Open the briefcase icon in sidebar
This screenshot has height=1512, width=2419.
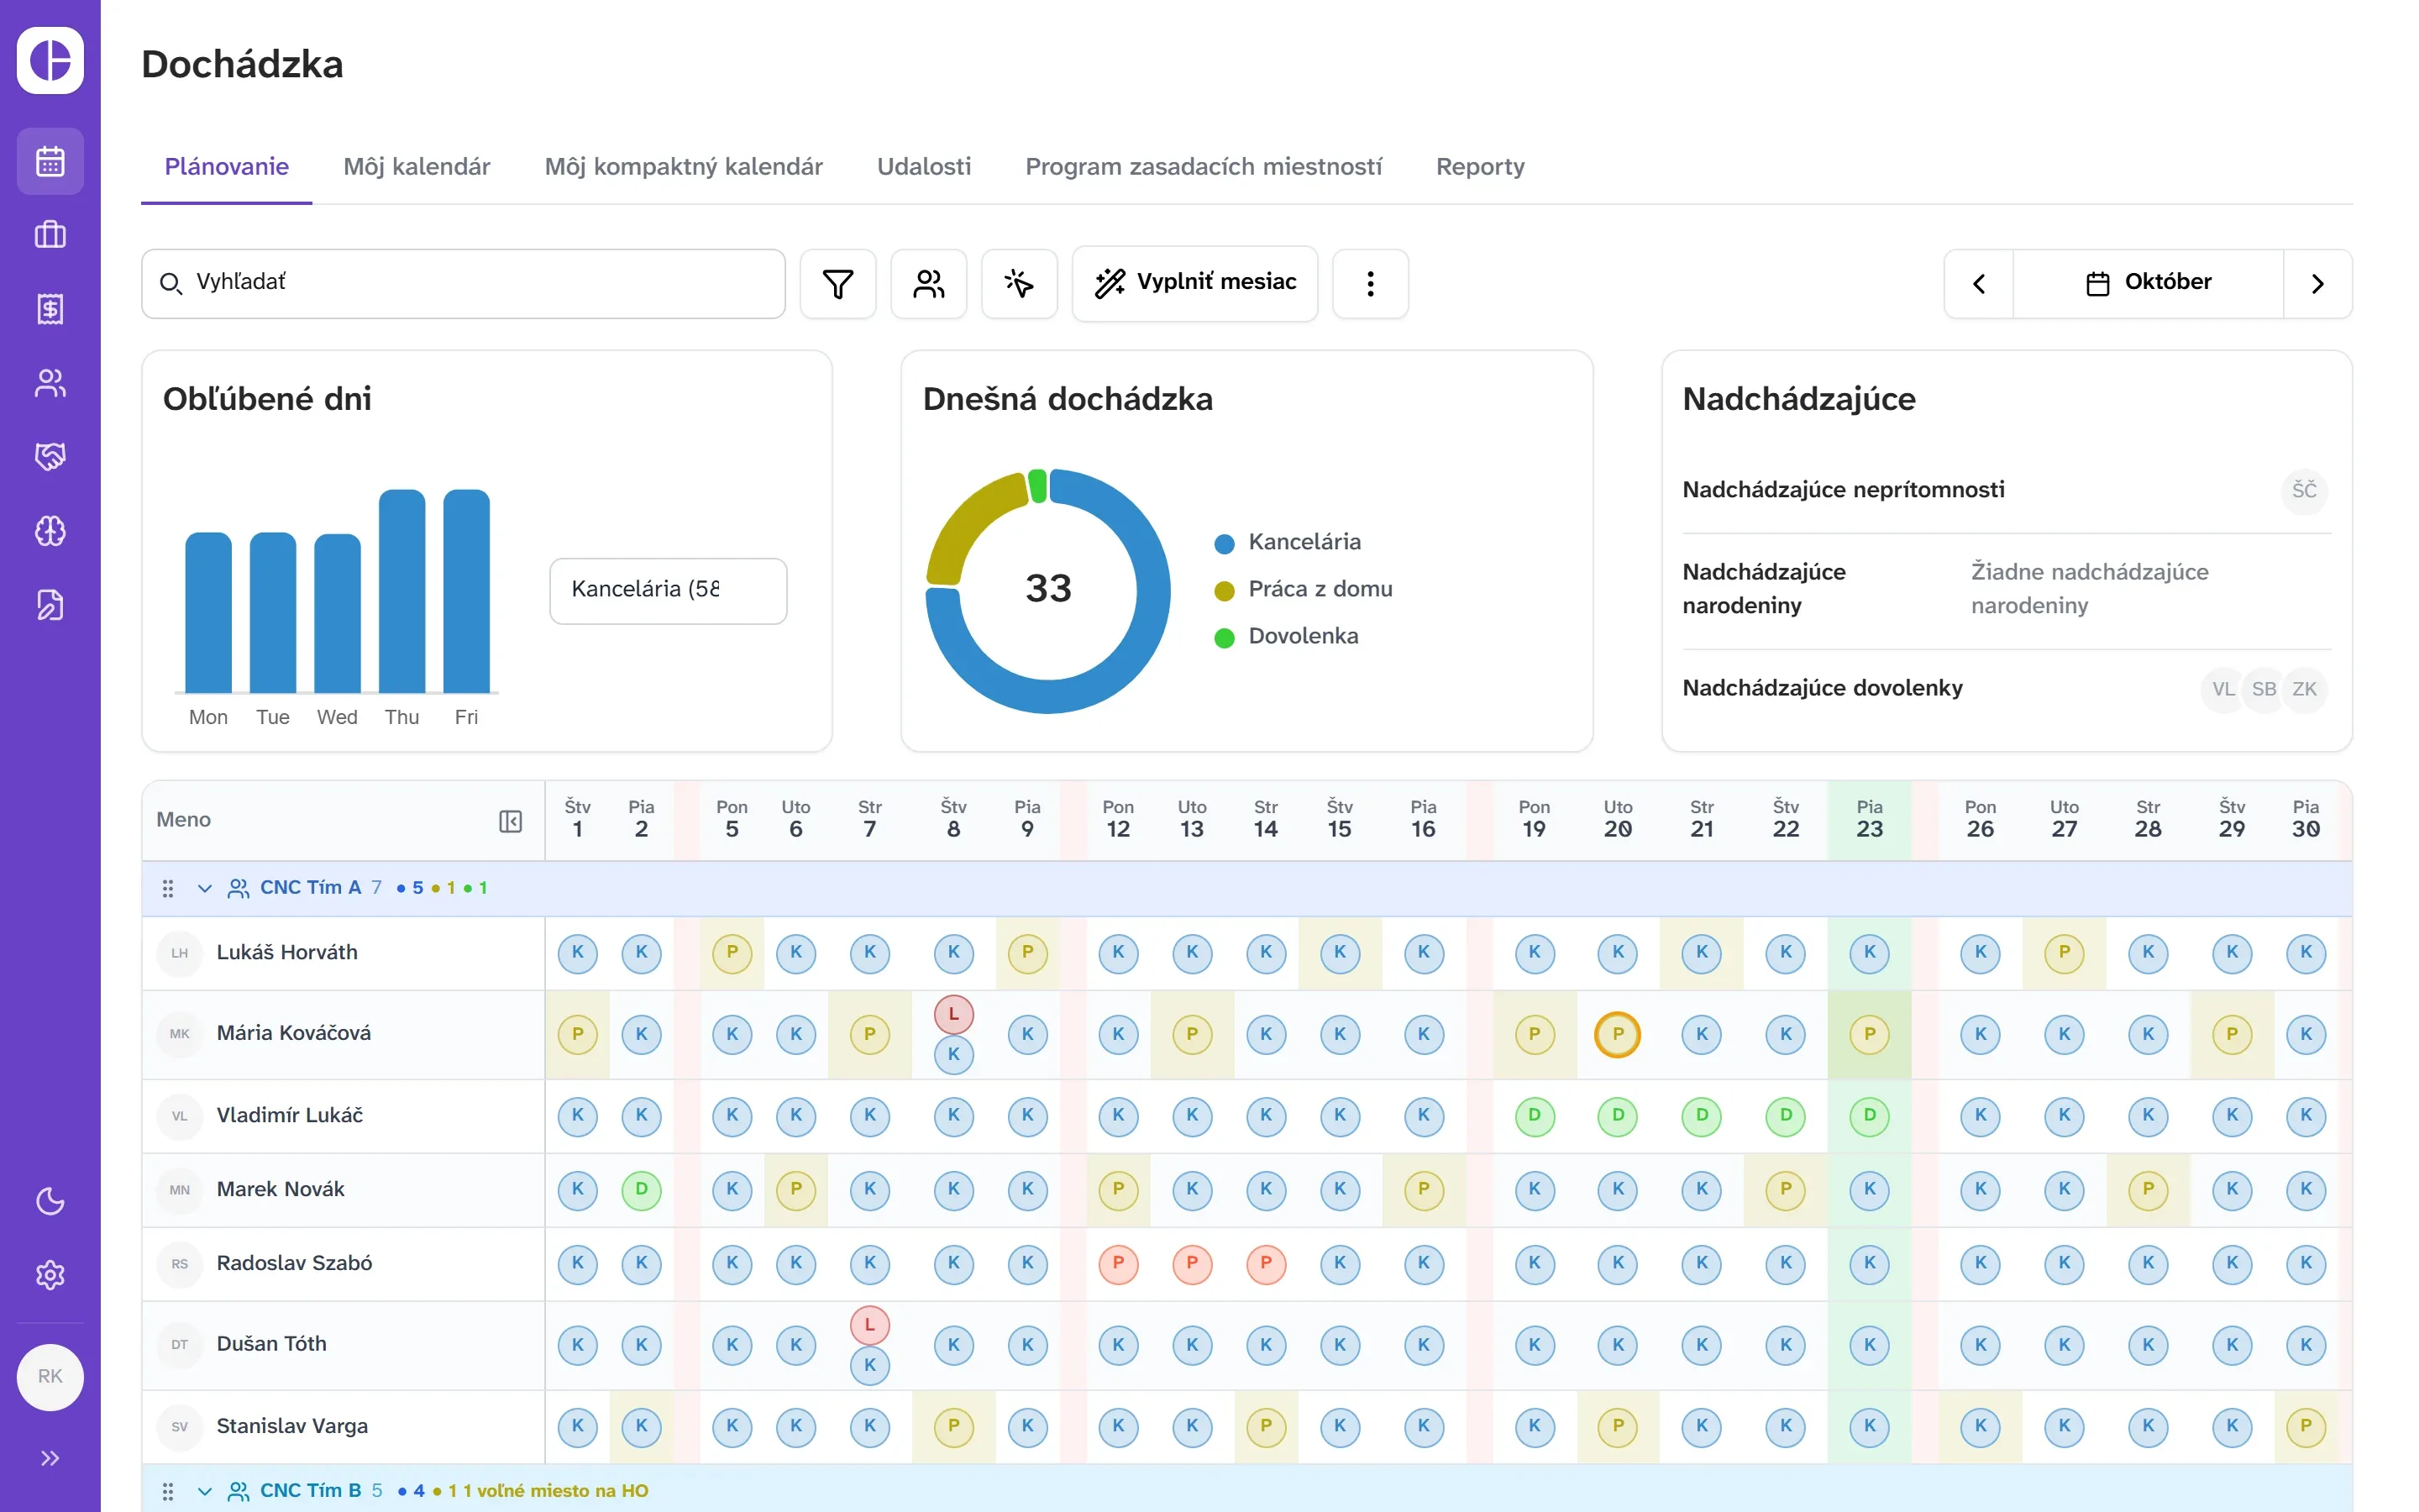coord(50,235)
